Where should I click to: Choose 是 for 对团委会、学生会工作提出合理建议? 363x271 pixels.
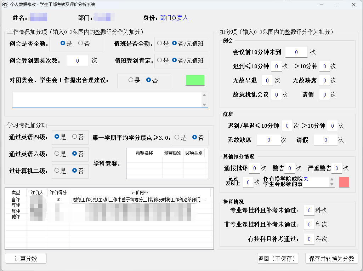[131, 80]
